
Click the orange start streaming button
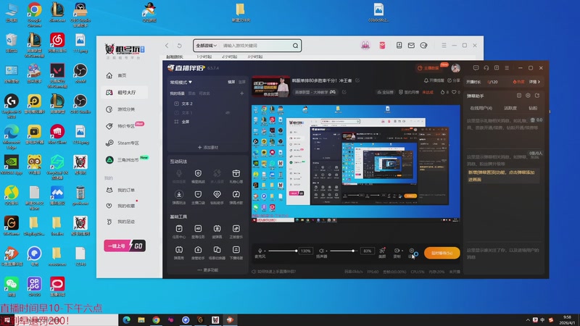[442, 253]
